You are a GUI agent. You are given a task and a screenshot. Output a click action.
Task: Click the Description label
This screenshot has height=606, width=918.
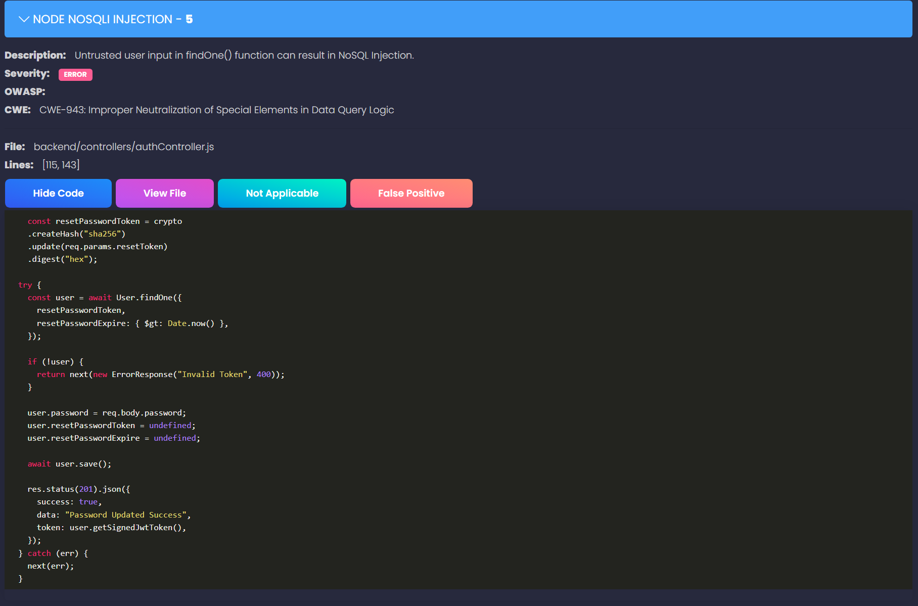pyautogui.click(x=35, y=55)
